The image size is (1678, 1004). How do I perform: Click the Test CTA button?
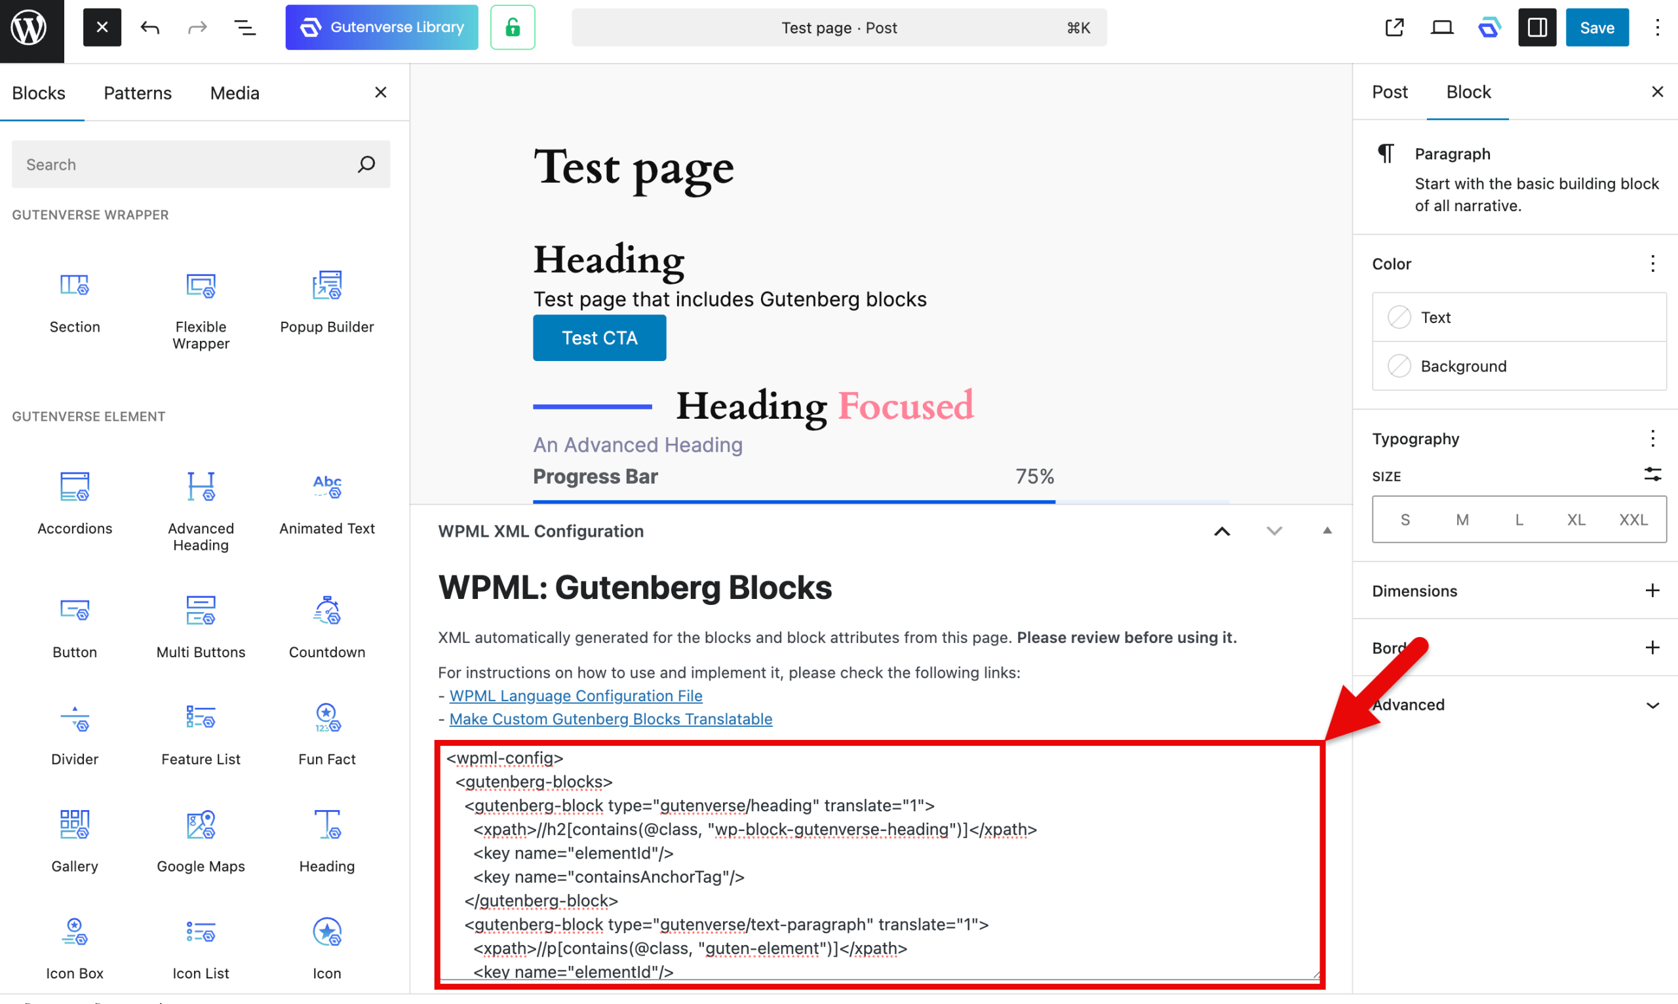600,338
